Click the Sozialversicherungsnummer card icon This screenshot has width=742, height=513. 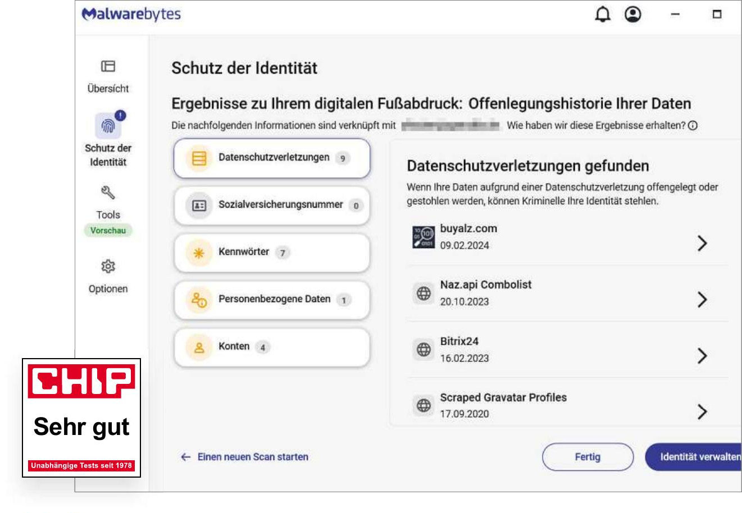point(199,205)
